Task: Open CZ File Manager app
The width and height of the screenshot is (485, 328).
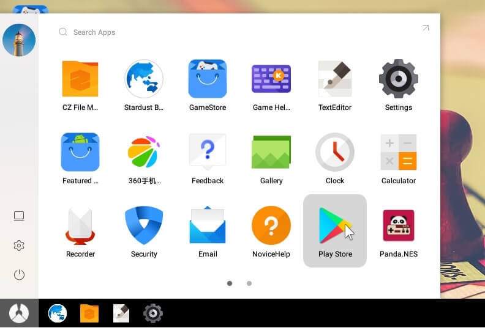Action: click(80, 79)
